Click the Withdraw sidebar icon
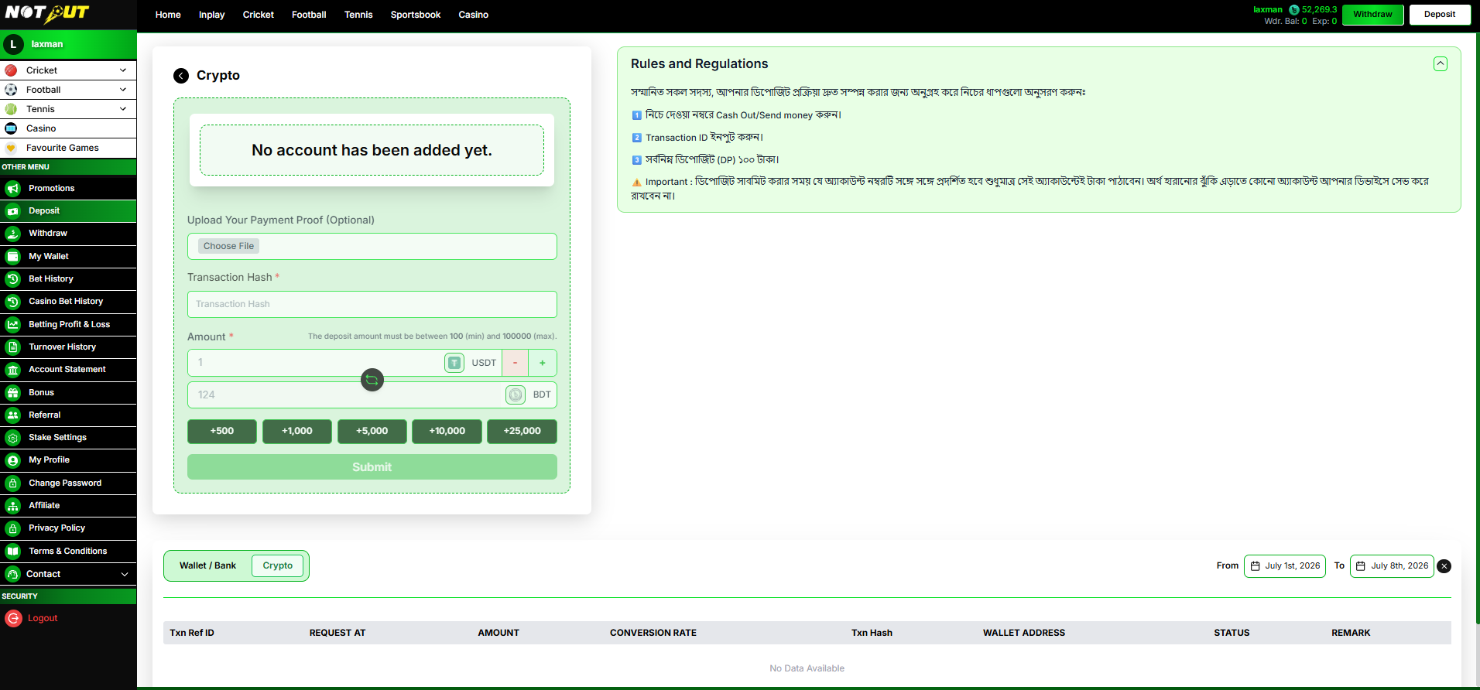This screenshot has height=690, width=1480. 13,234
